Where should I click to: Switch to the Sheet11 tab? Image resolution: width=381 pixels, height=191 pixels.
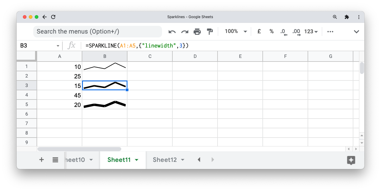(119, 160)
